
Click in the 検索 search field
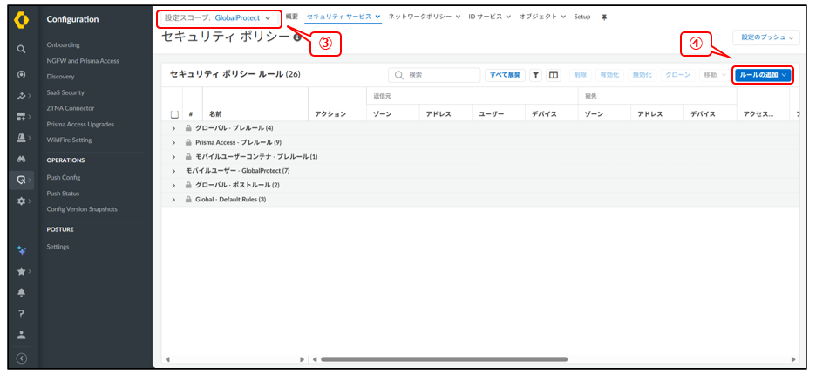434,76
